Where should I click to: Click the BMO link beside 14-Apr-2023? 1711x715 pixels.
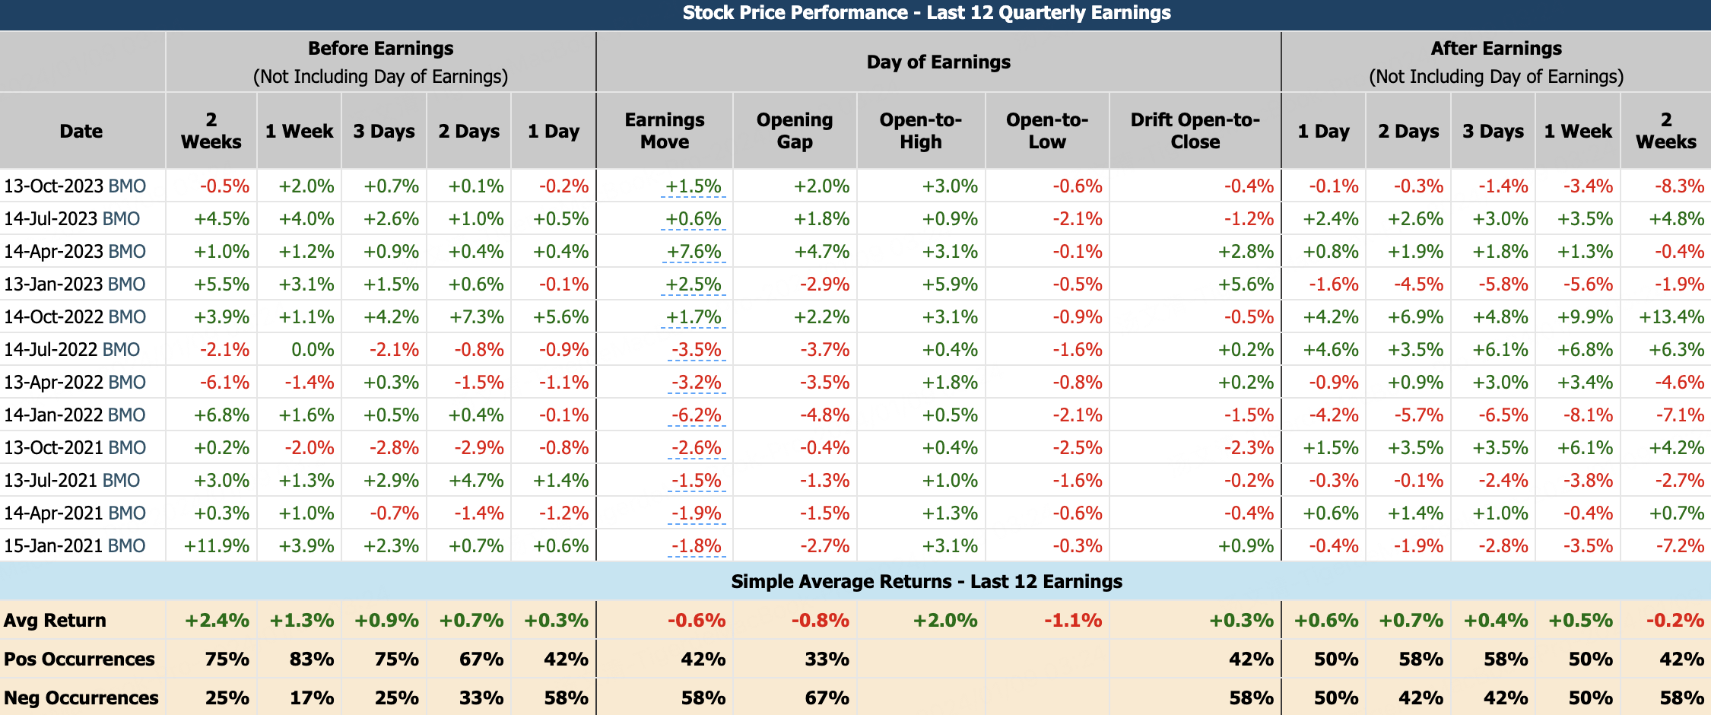coord(127,252)
